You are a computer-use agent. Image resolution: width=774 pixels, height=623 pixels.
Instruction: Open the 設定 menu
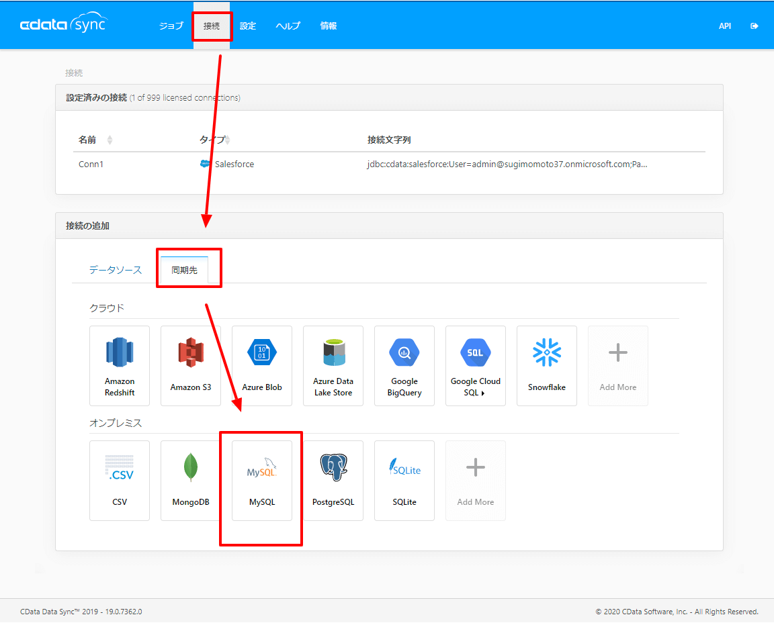pos(248,26)
